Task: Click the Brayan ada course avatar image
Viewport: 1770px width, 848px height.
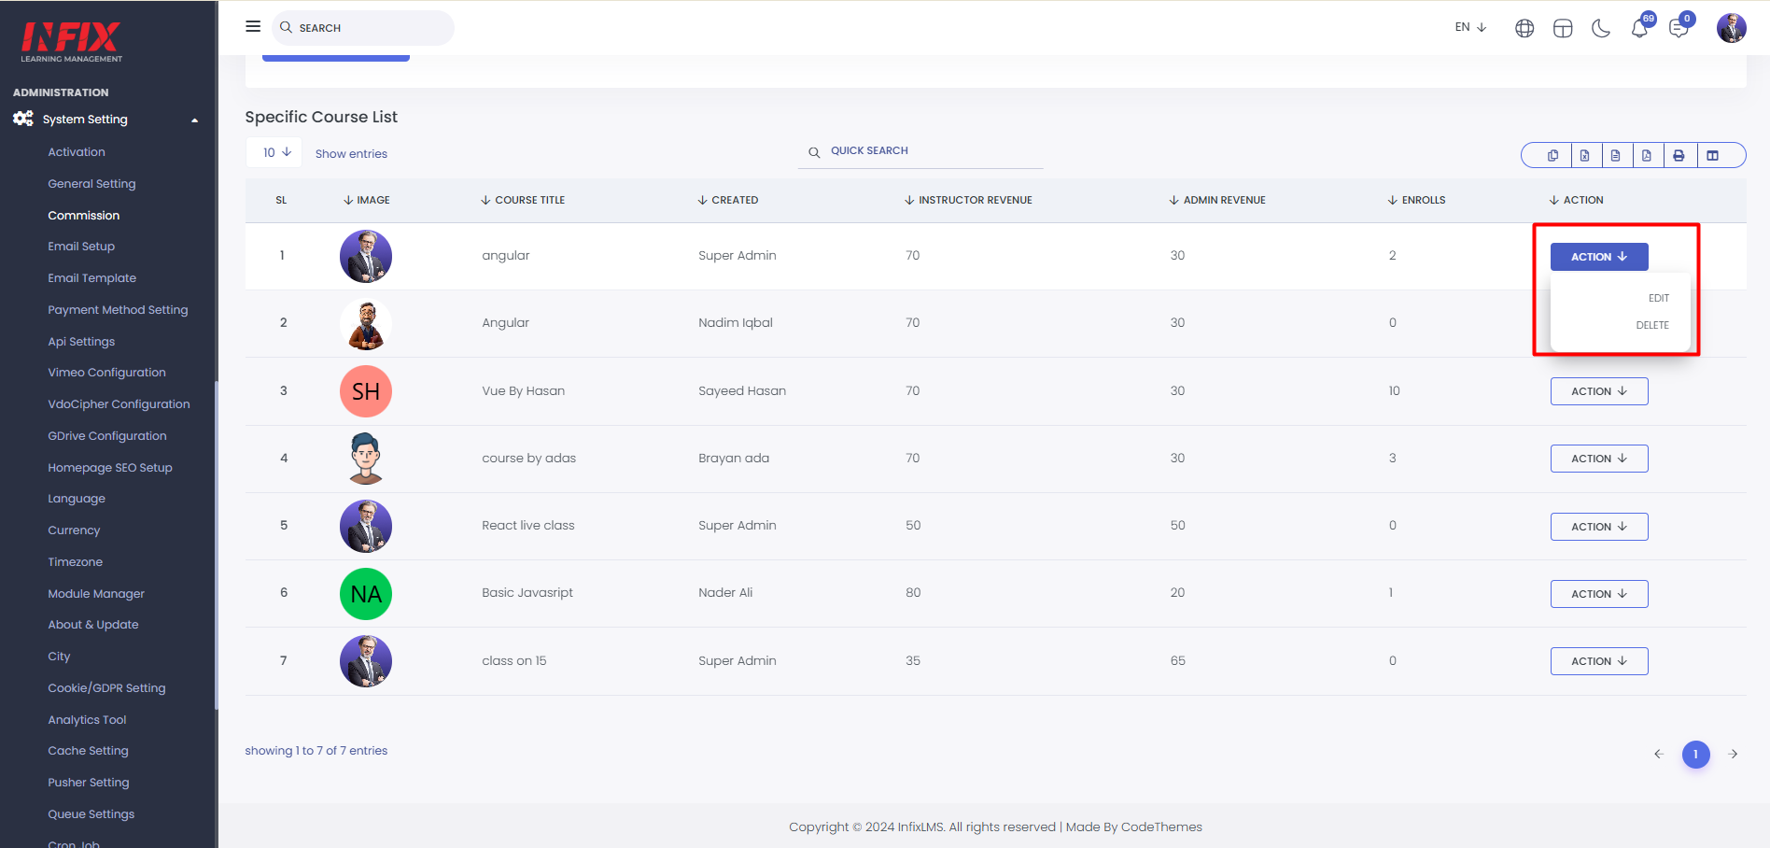Action: [366, 459]
